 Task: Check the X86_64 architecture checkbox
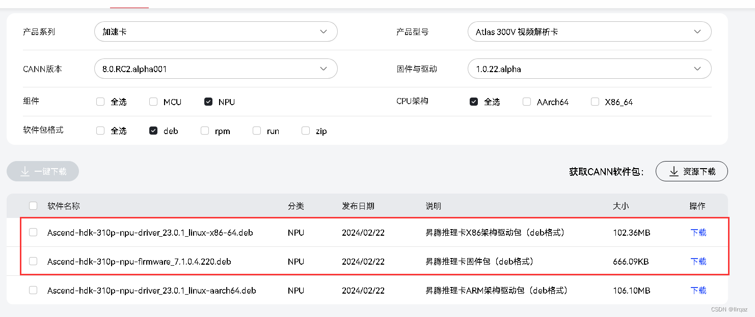[595, 102]
